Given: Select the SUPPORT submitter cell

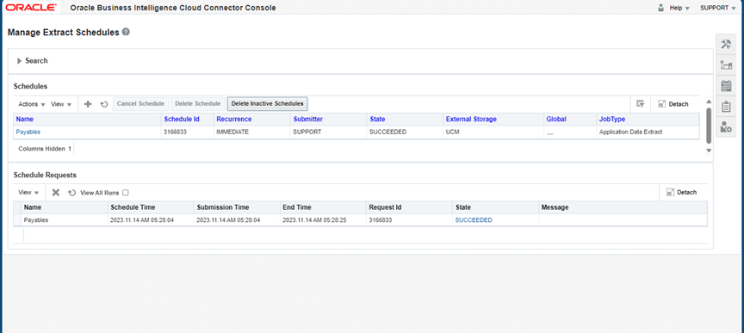Looking at the screenshot, I should (307, 132).
